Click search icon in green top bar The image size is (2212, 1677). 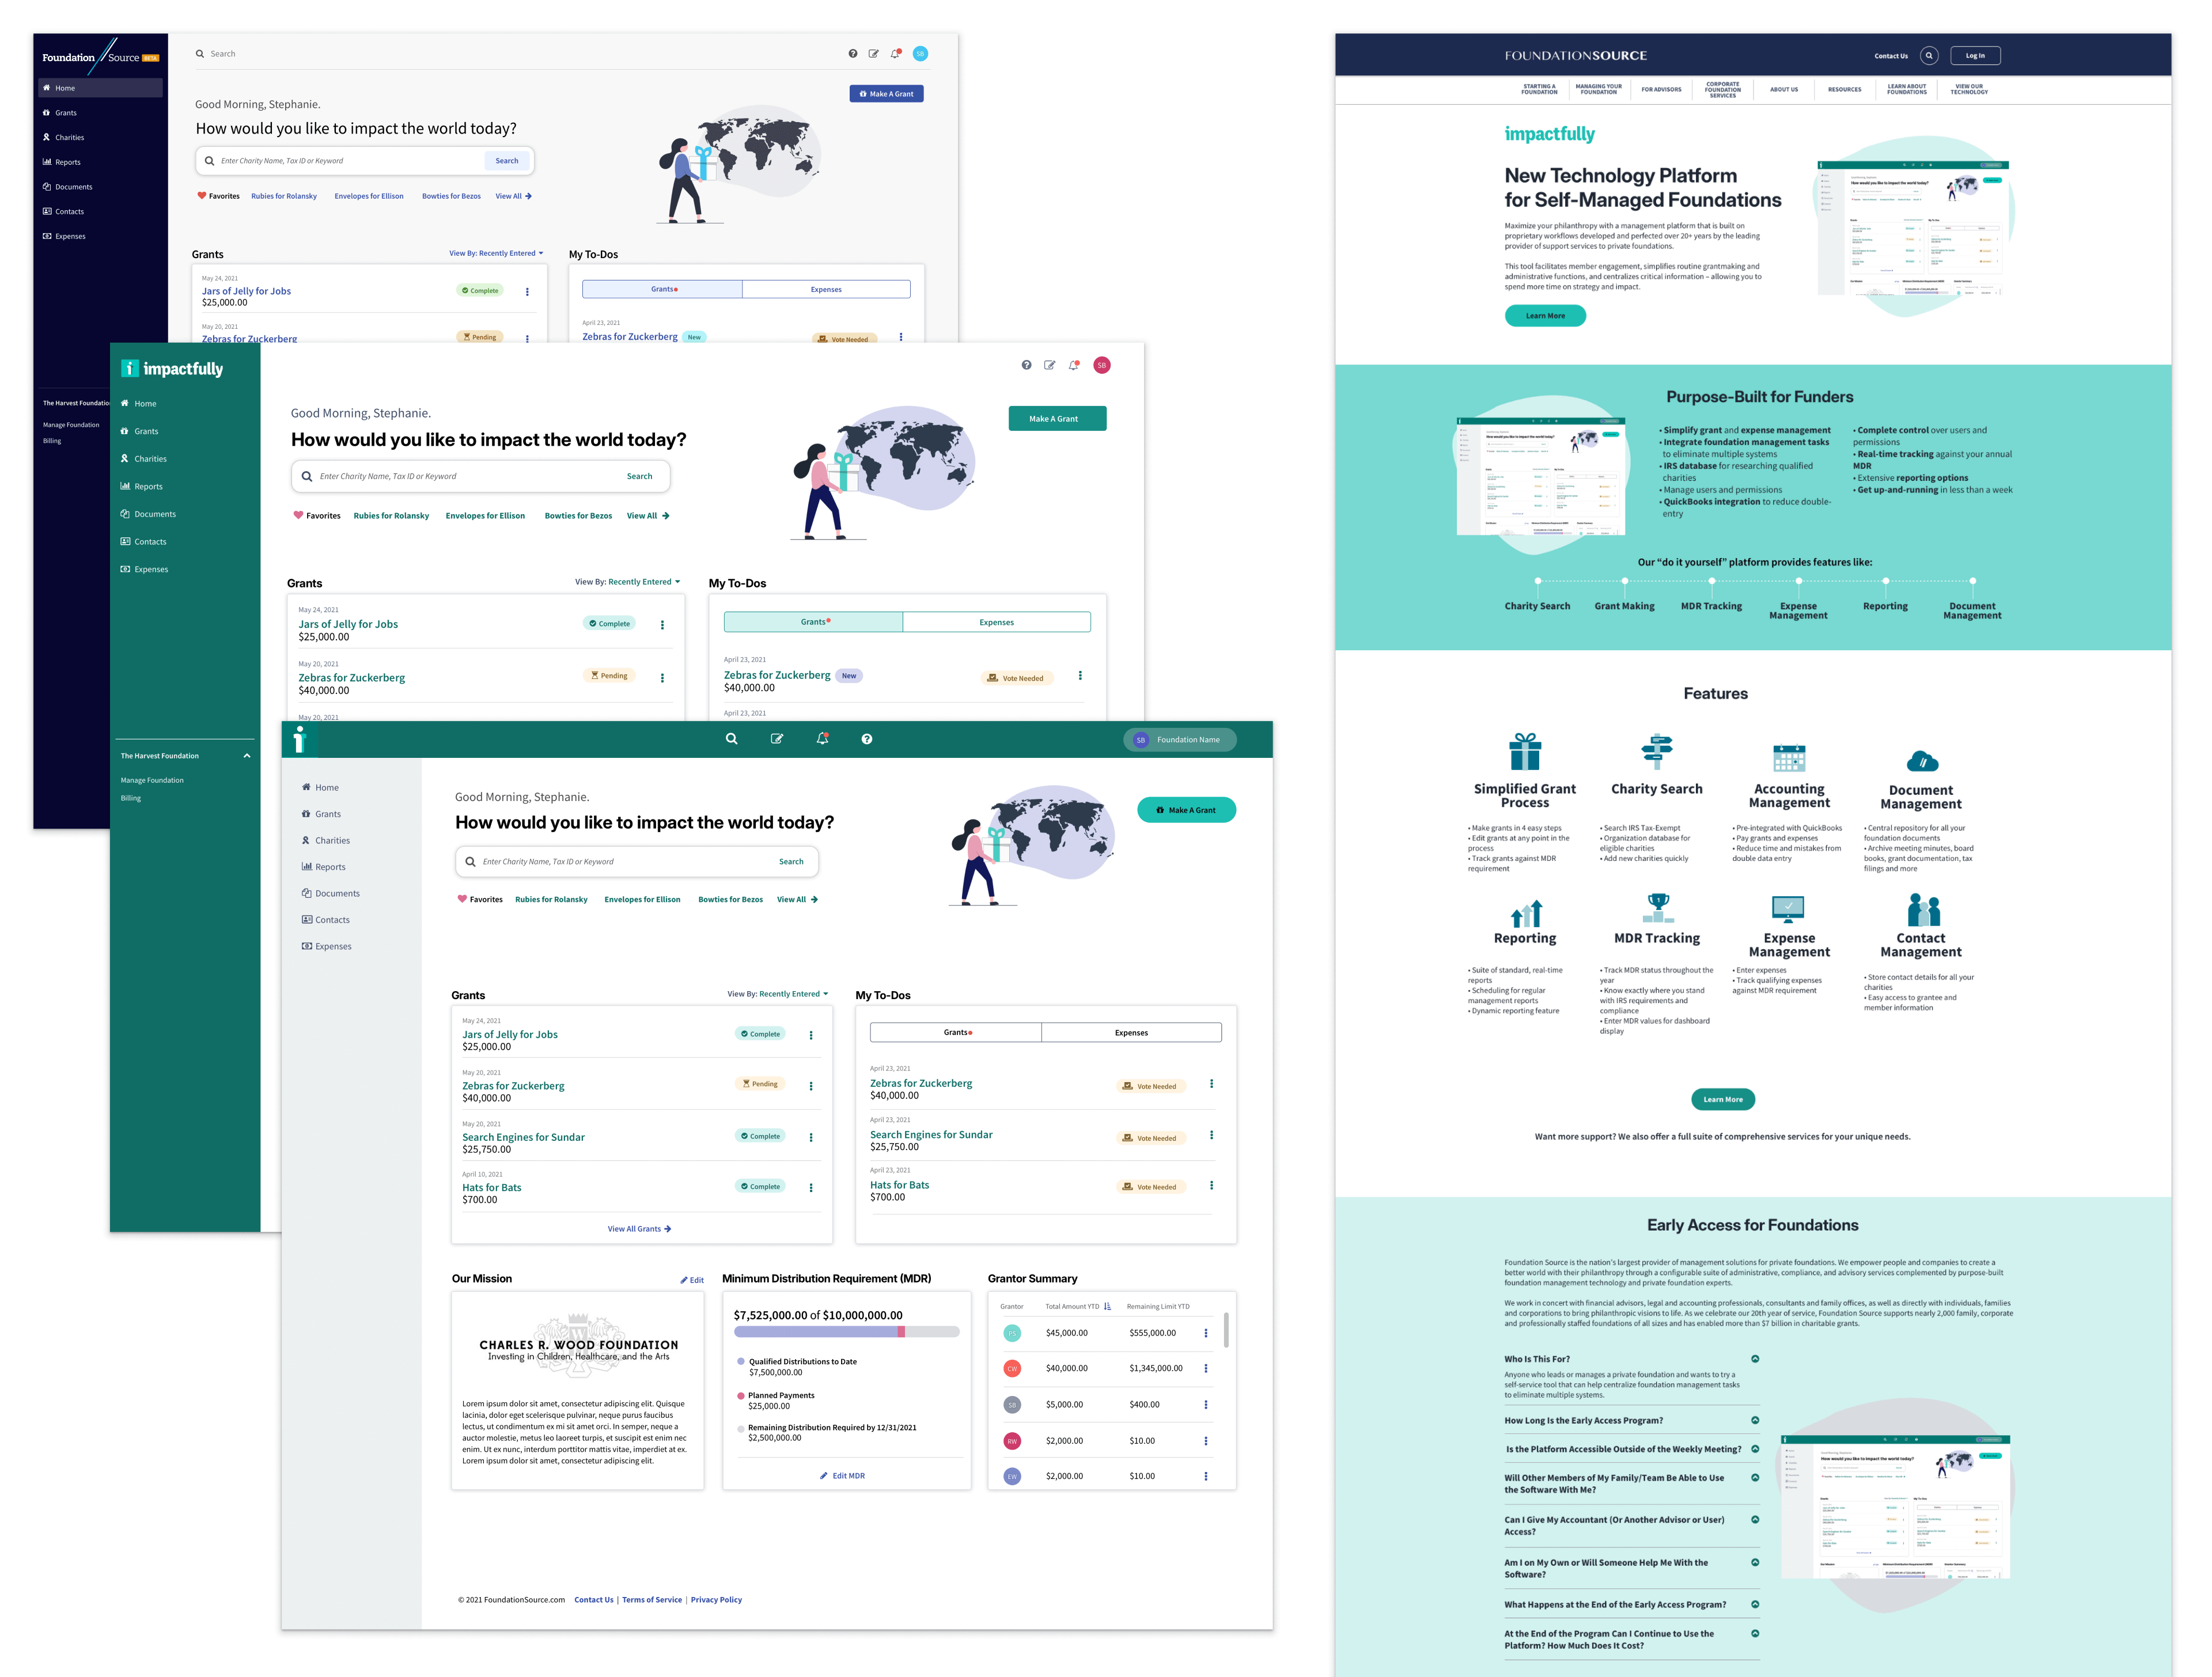pyautogui.click(x=731, y=739)
